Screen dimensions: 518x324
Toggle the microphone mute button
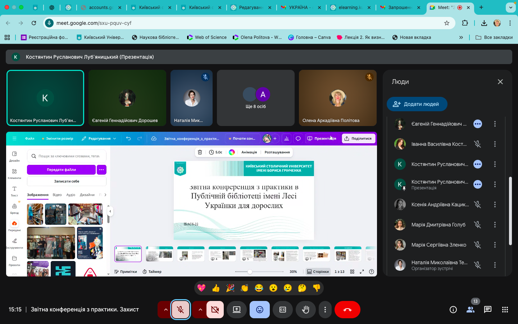(x=181, y=310)
